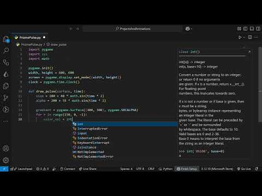
Task: Change indentation via Spaces: 4
Action: coord(126,169)
